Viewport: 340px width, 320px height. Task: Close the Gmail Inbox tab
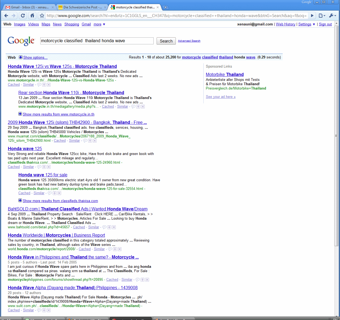(x=53, y=7)
